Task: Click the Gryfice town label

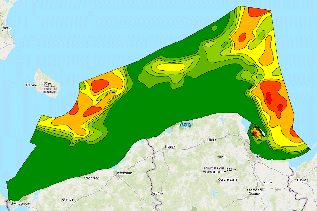Action: pos(68,200)
